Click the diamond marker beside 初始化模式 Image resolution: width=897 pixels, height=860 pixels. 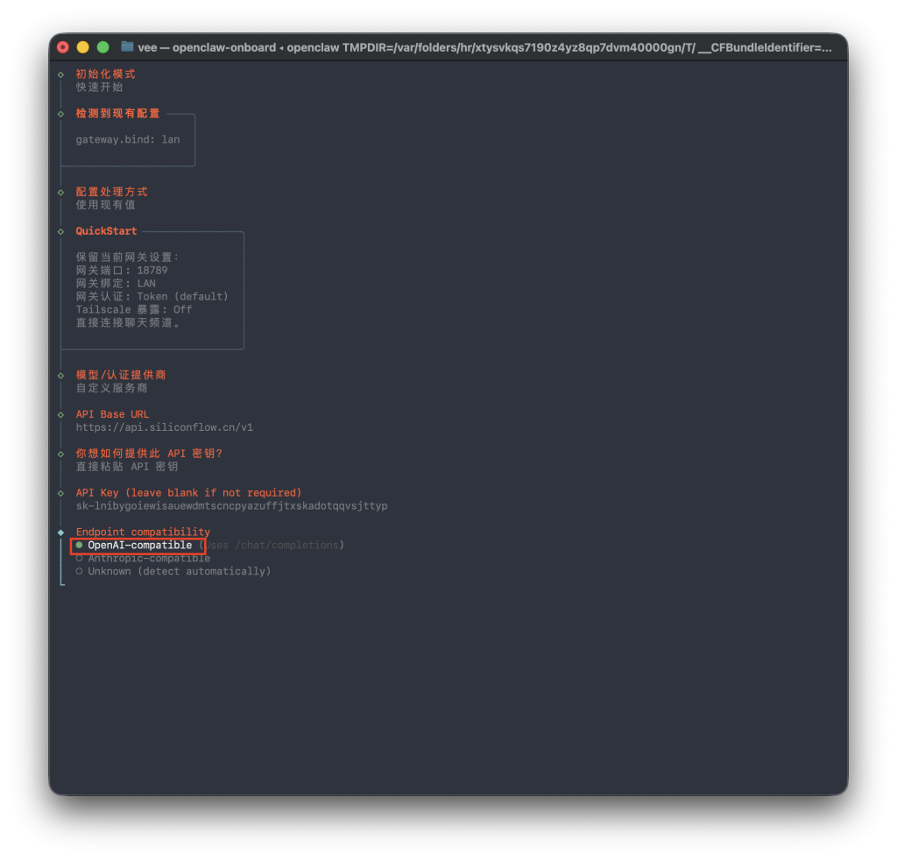60,74
